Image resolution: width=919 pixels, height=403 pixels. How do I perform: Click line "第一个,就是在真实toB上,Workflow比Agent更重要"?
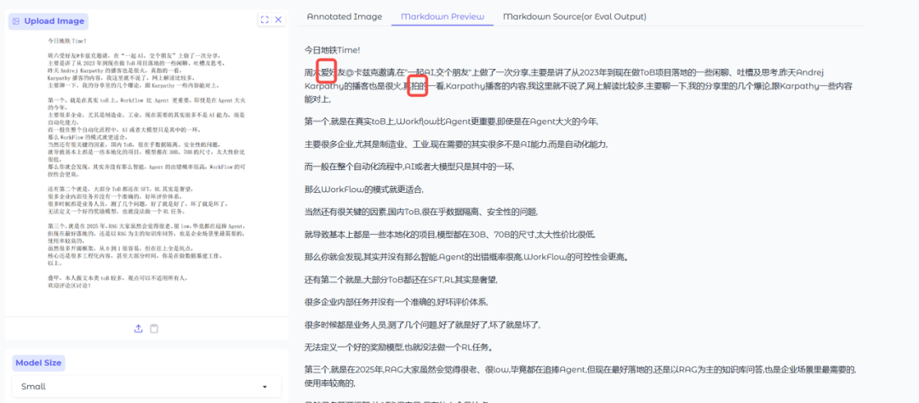pos(451,122)
